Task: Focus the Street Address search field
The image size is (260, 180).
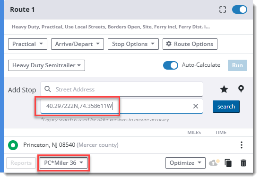Action: click(x=121, y=89)
